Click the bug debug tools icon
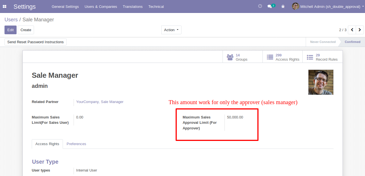365x176 pixels. tap(283, 6)
